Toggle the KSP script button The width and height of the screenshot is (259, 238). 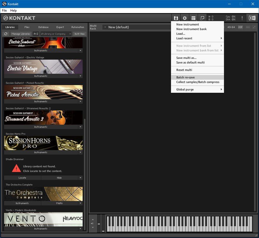click(x=240, y=27)
